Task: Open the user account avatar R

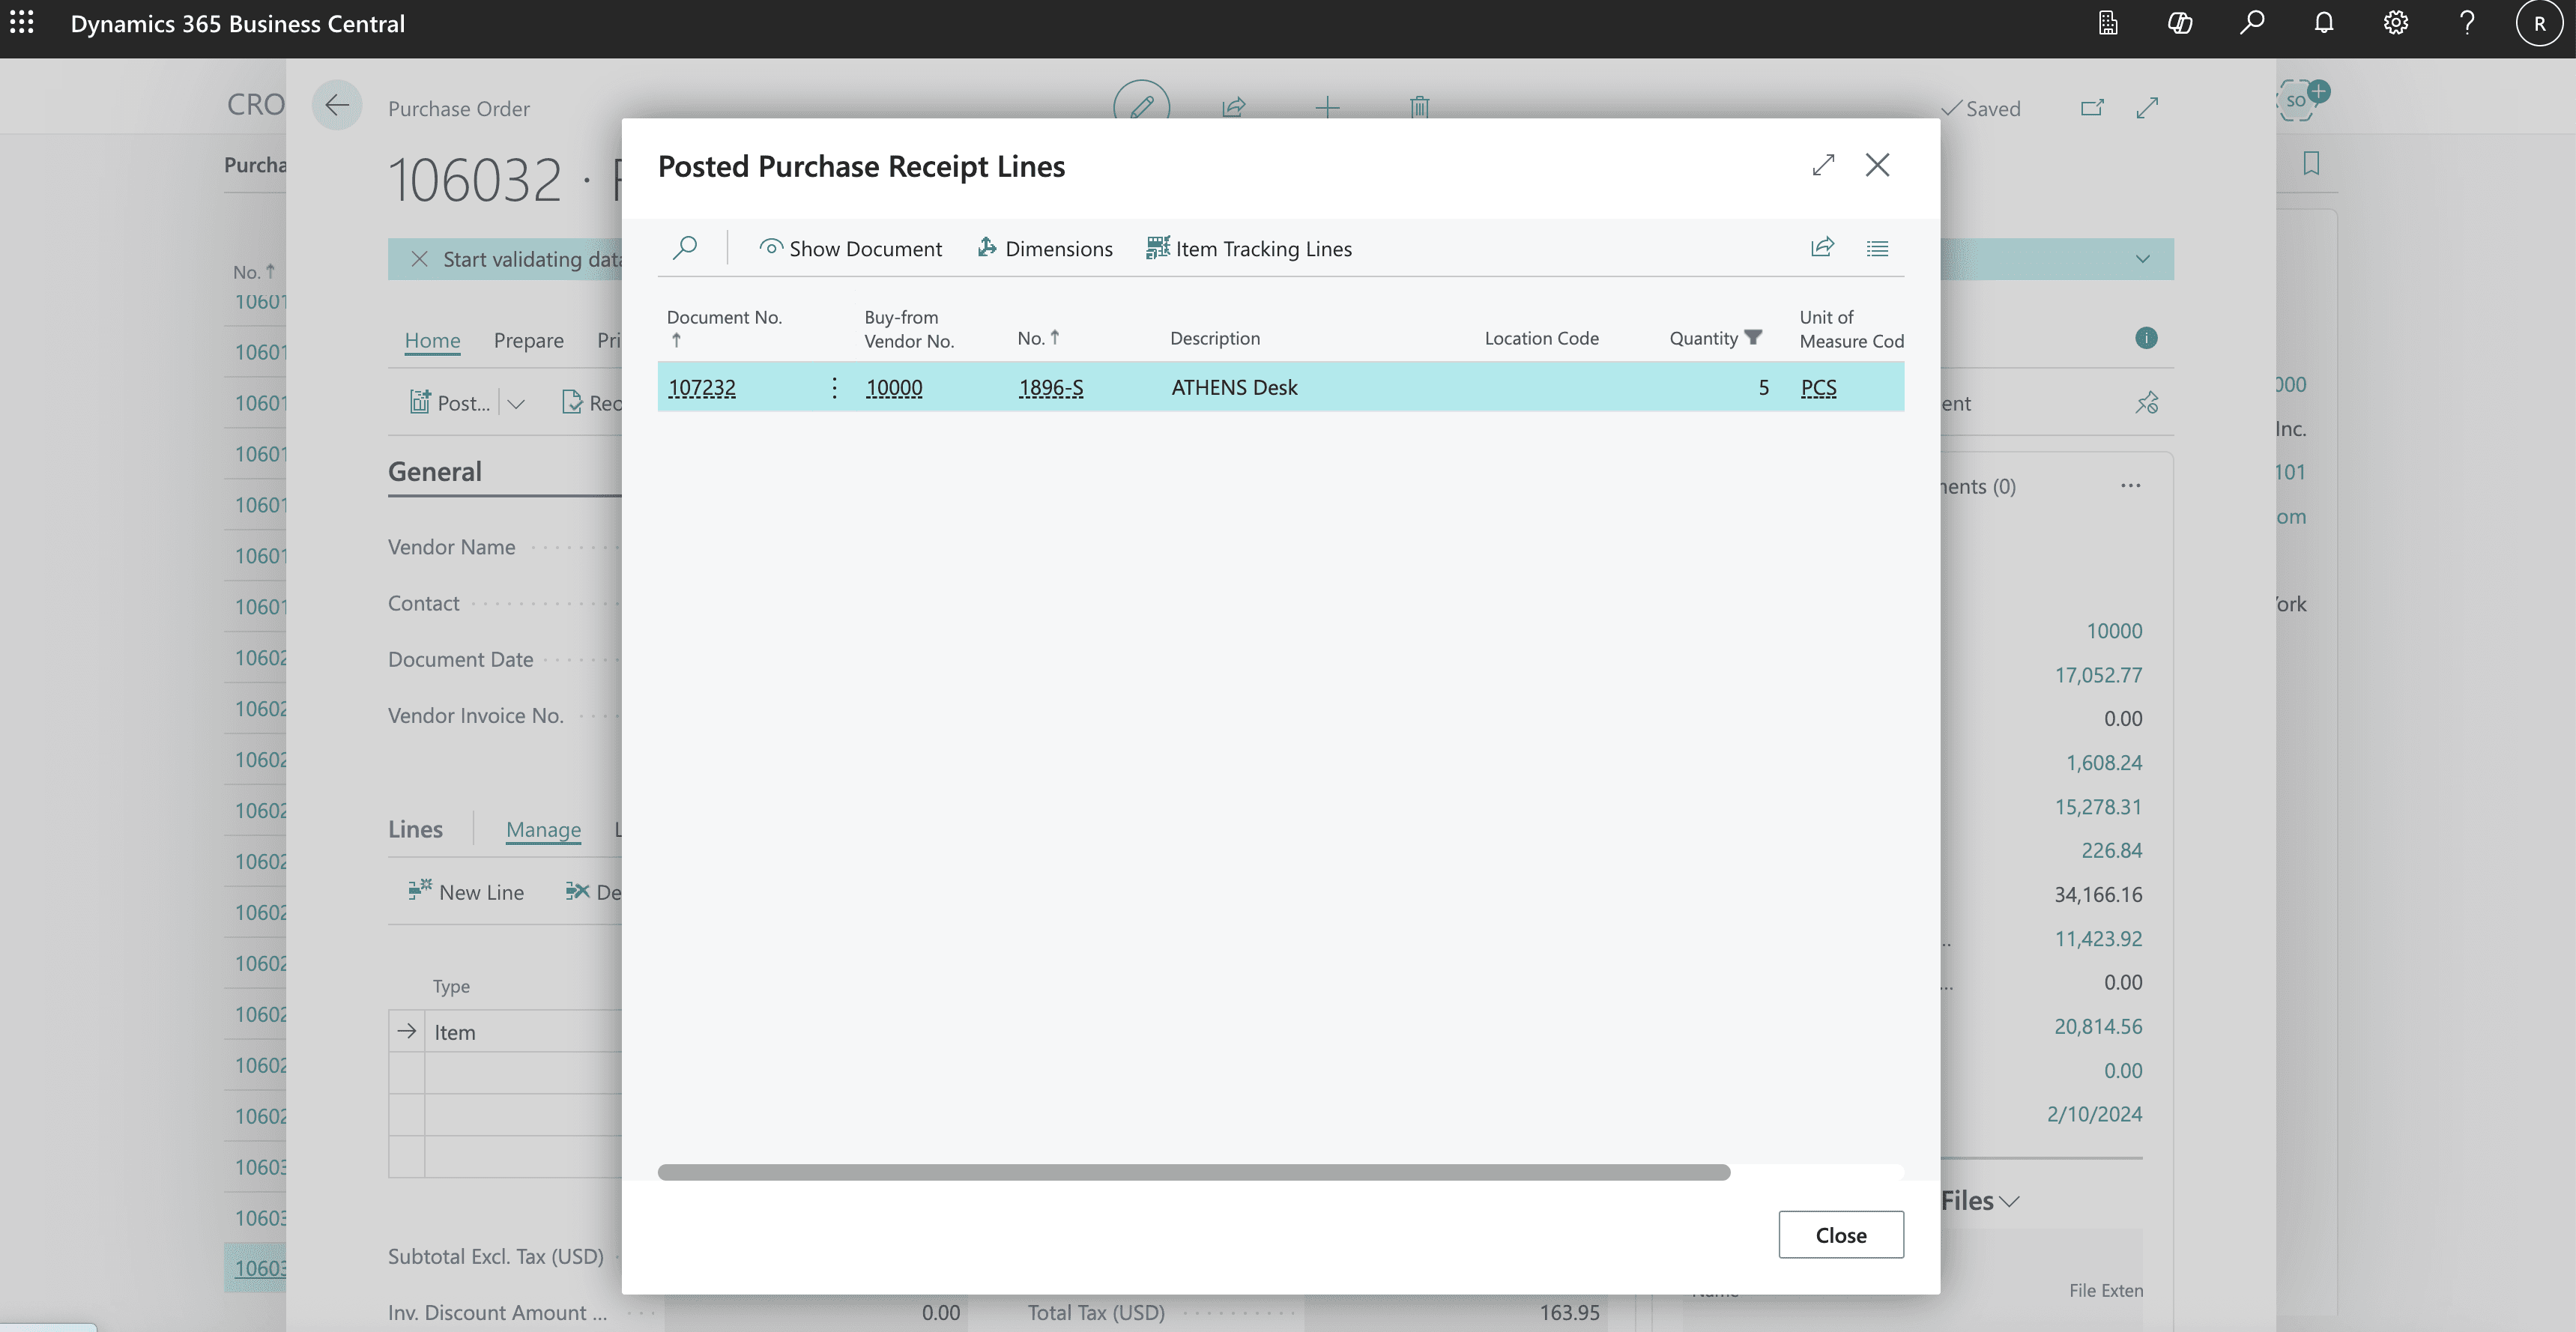Action: (2540, 23)
